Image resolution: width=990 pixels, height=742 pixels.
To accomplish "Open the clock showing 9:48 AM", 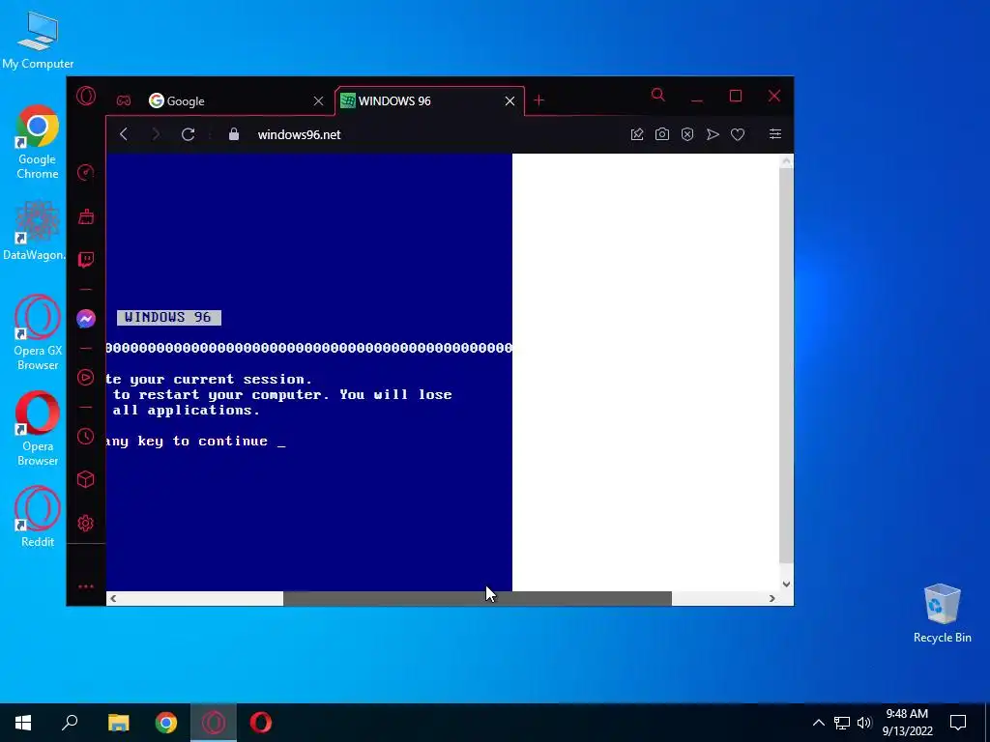I will [x=907, y=723].
